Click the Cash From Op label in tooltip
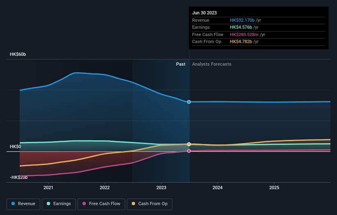 [206, 42]
